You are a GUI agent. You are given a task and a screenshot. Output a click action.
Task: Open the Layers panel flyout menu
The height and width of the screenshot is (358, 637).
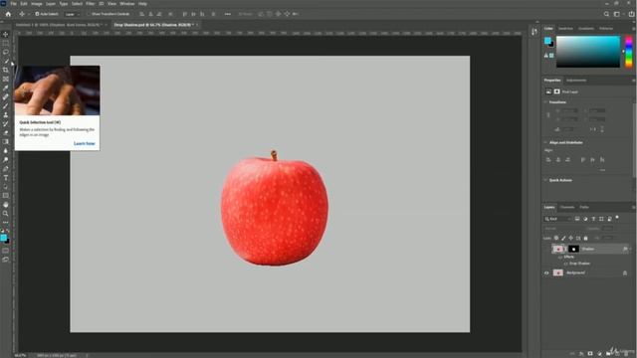pos(633,207)
